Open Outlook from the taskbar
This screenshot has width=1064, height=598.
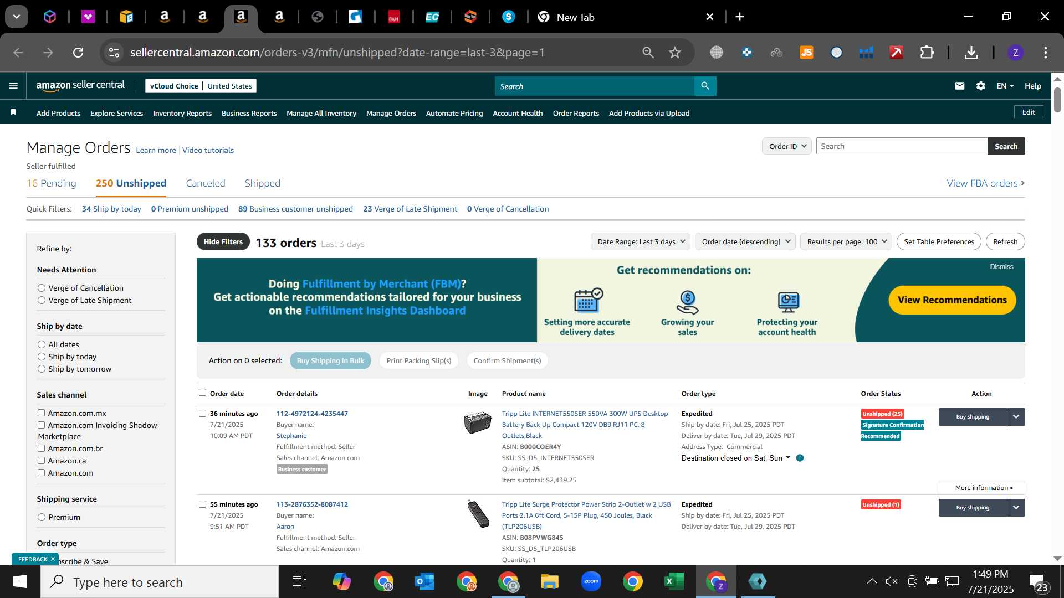tap(424, 581)
